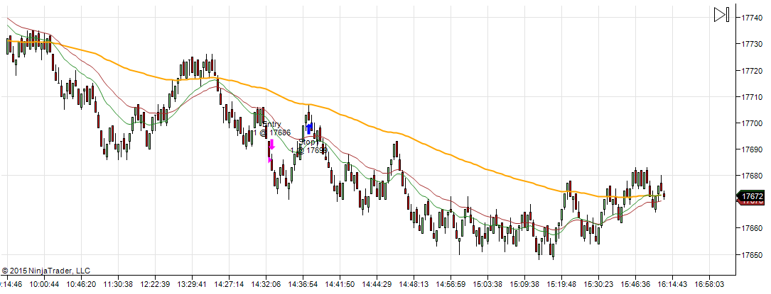The image size is (771, 294).
Task: Click the 14:56:59 time axis label
Action: pyautogui.click(x=451, y=284)
